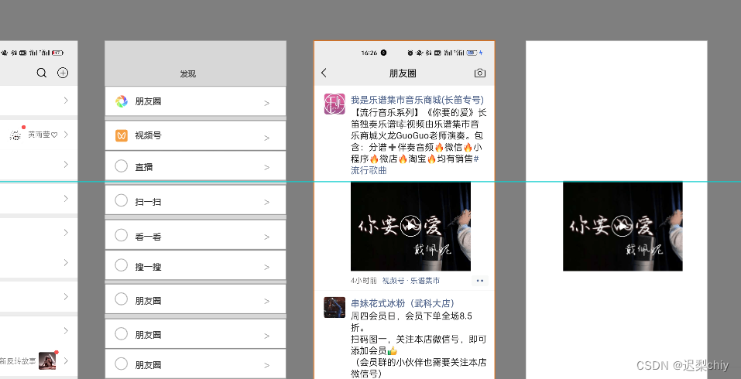Expand the chevron on the colorful 朋友圈 row
This screenshot has width=741, height=379.
click(x=267, y=104)
